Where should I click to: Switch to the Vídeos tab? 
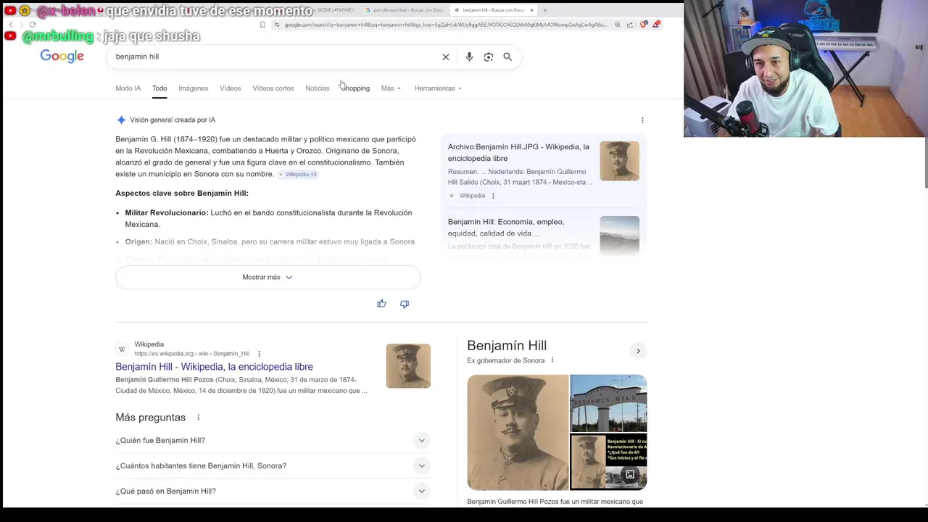[231, 88]
